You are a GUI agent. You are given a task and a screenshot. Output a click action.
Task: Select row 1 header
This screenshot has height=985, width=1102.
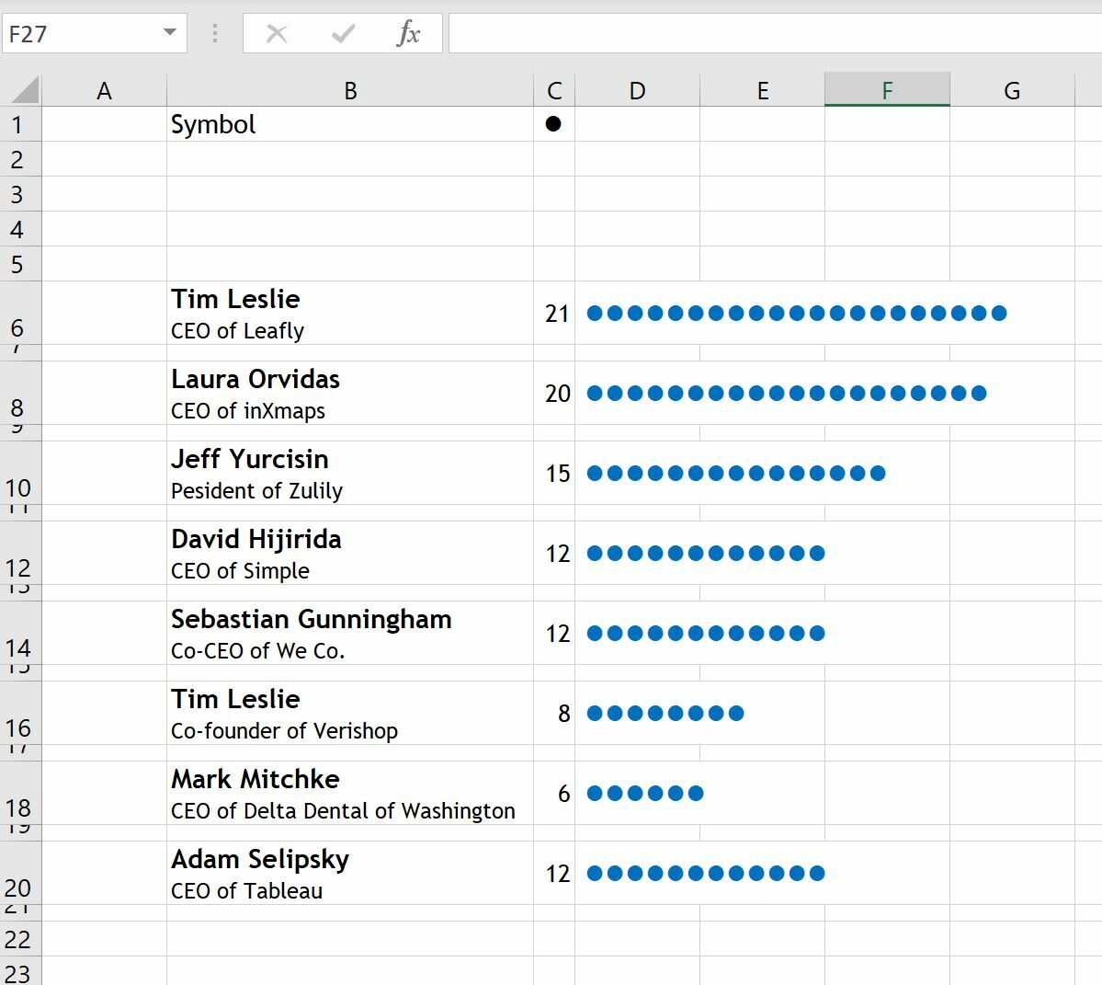click(x=20, y=124)
